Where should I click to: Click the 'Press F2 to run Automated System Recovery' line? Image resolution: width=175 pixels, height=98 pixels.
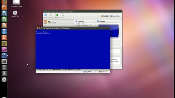coord(61,70)
